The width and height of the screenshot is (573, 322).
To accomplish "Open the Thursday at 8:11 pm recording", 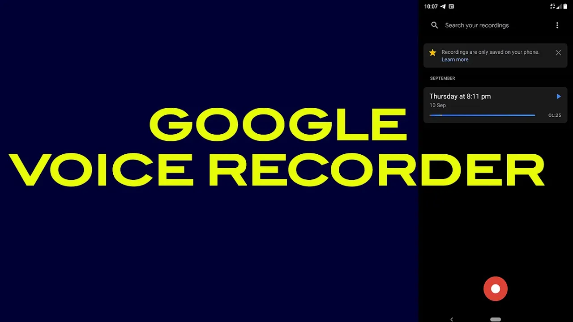I will (x=495, y=105).
